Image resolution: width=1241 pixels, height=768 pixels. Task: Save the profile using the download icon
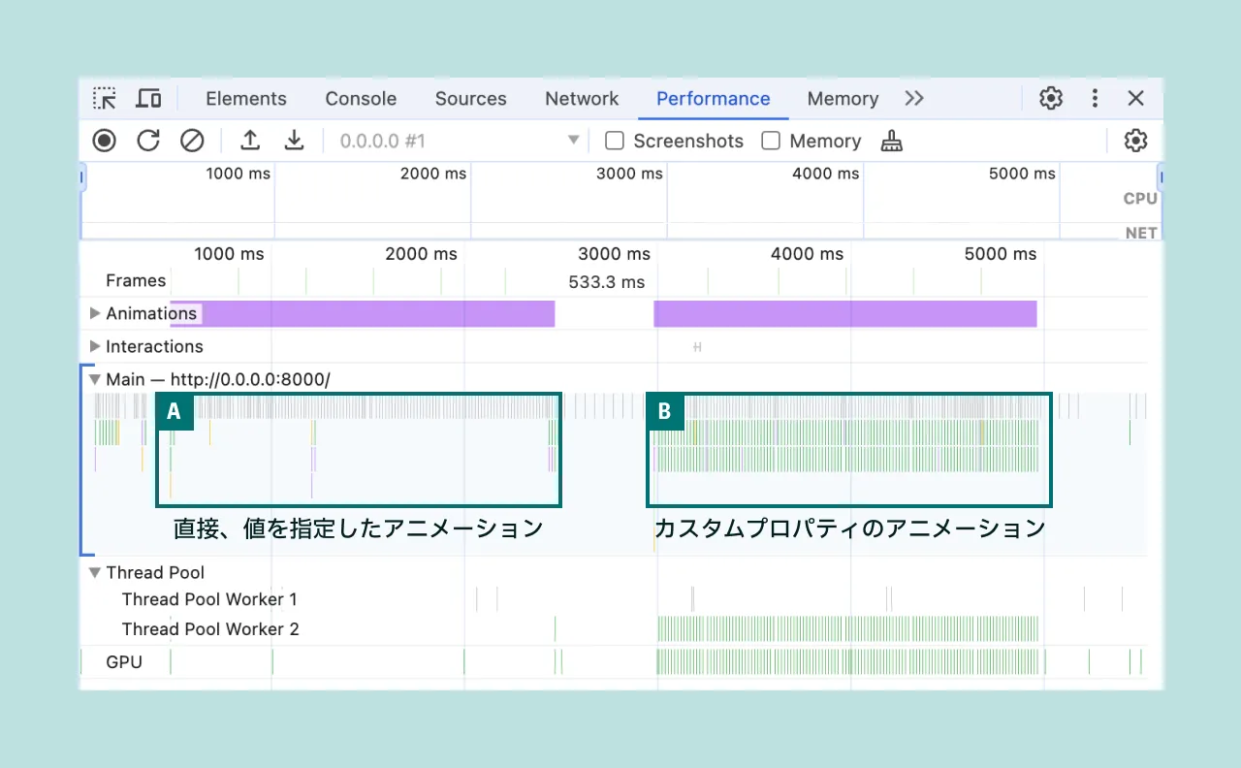pos(294,141)
